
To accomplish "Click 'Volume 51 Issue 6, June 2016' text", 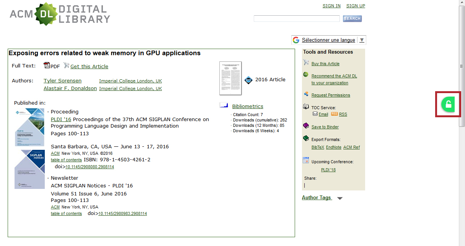I will 89,194.
